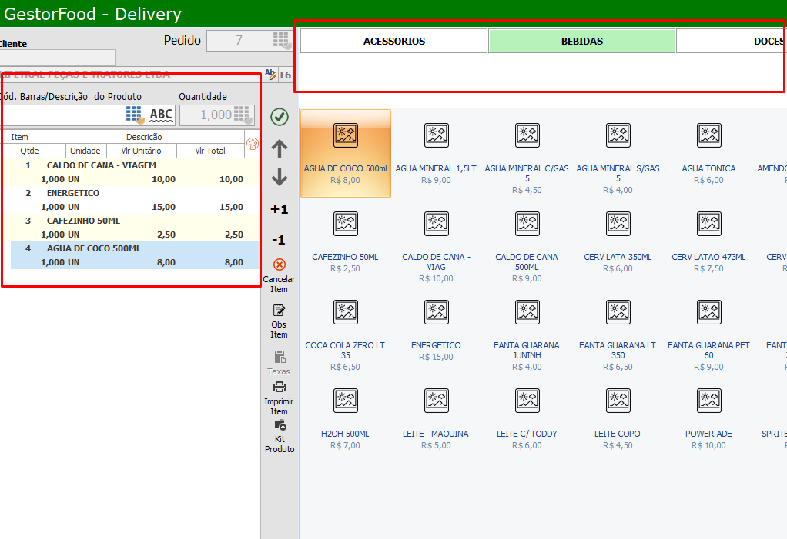
Task: Click the ABC text search icon
Action: point(161,115)
